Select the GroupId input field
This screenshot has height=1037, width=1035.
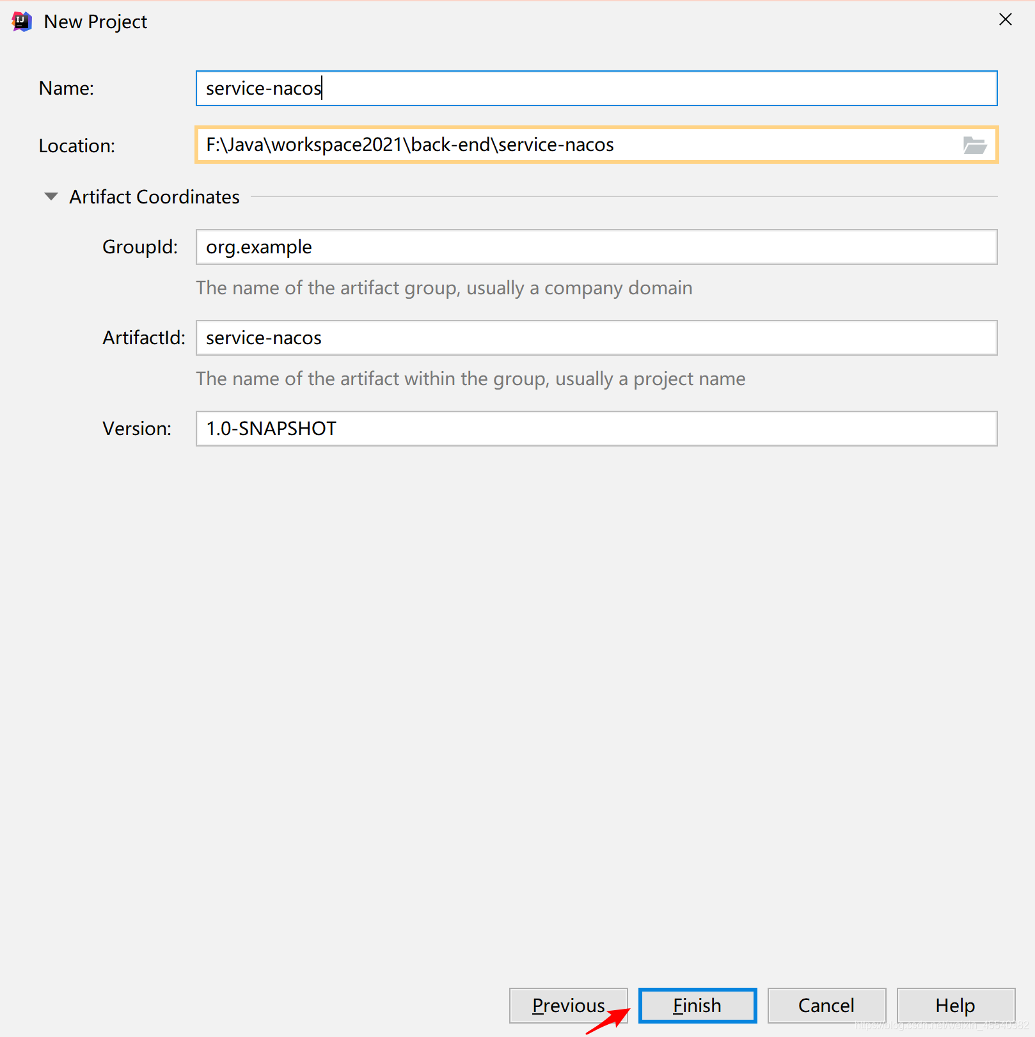click(x=596, y=247)
